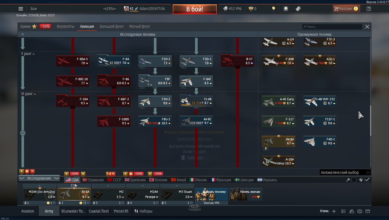Open the mail envelope icon
This screenshot has width=389, height=220.
(368, 211)
